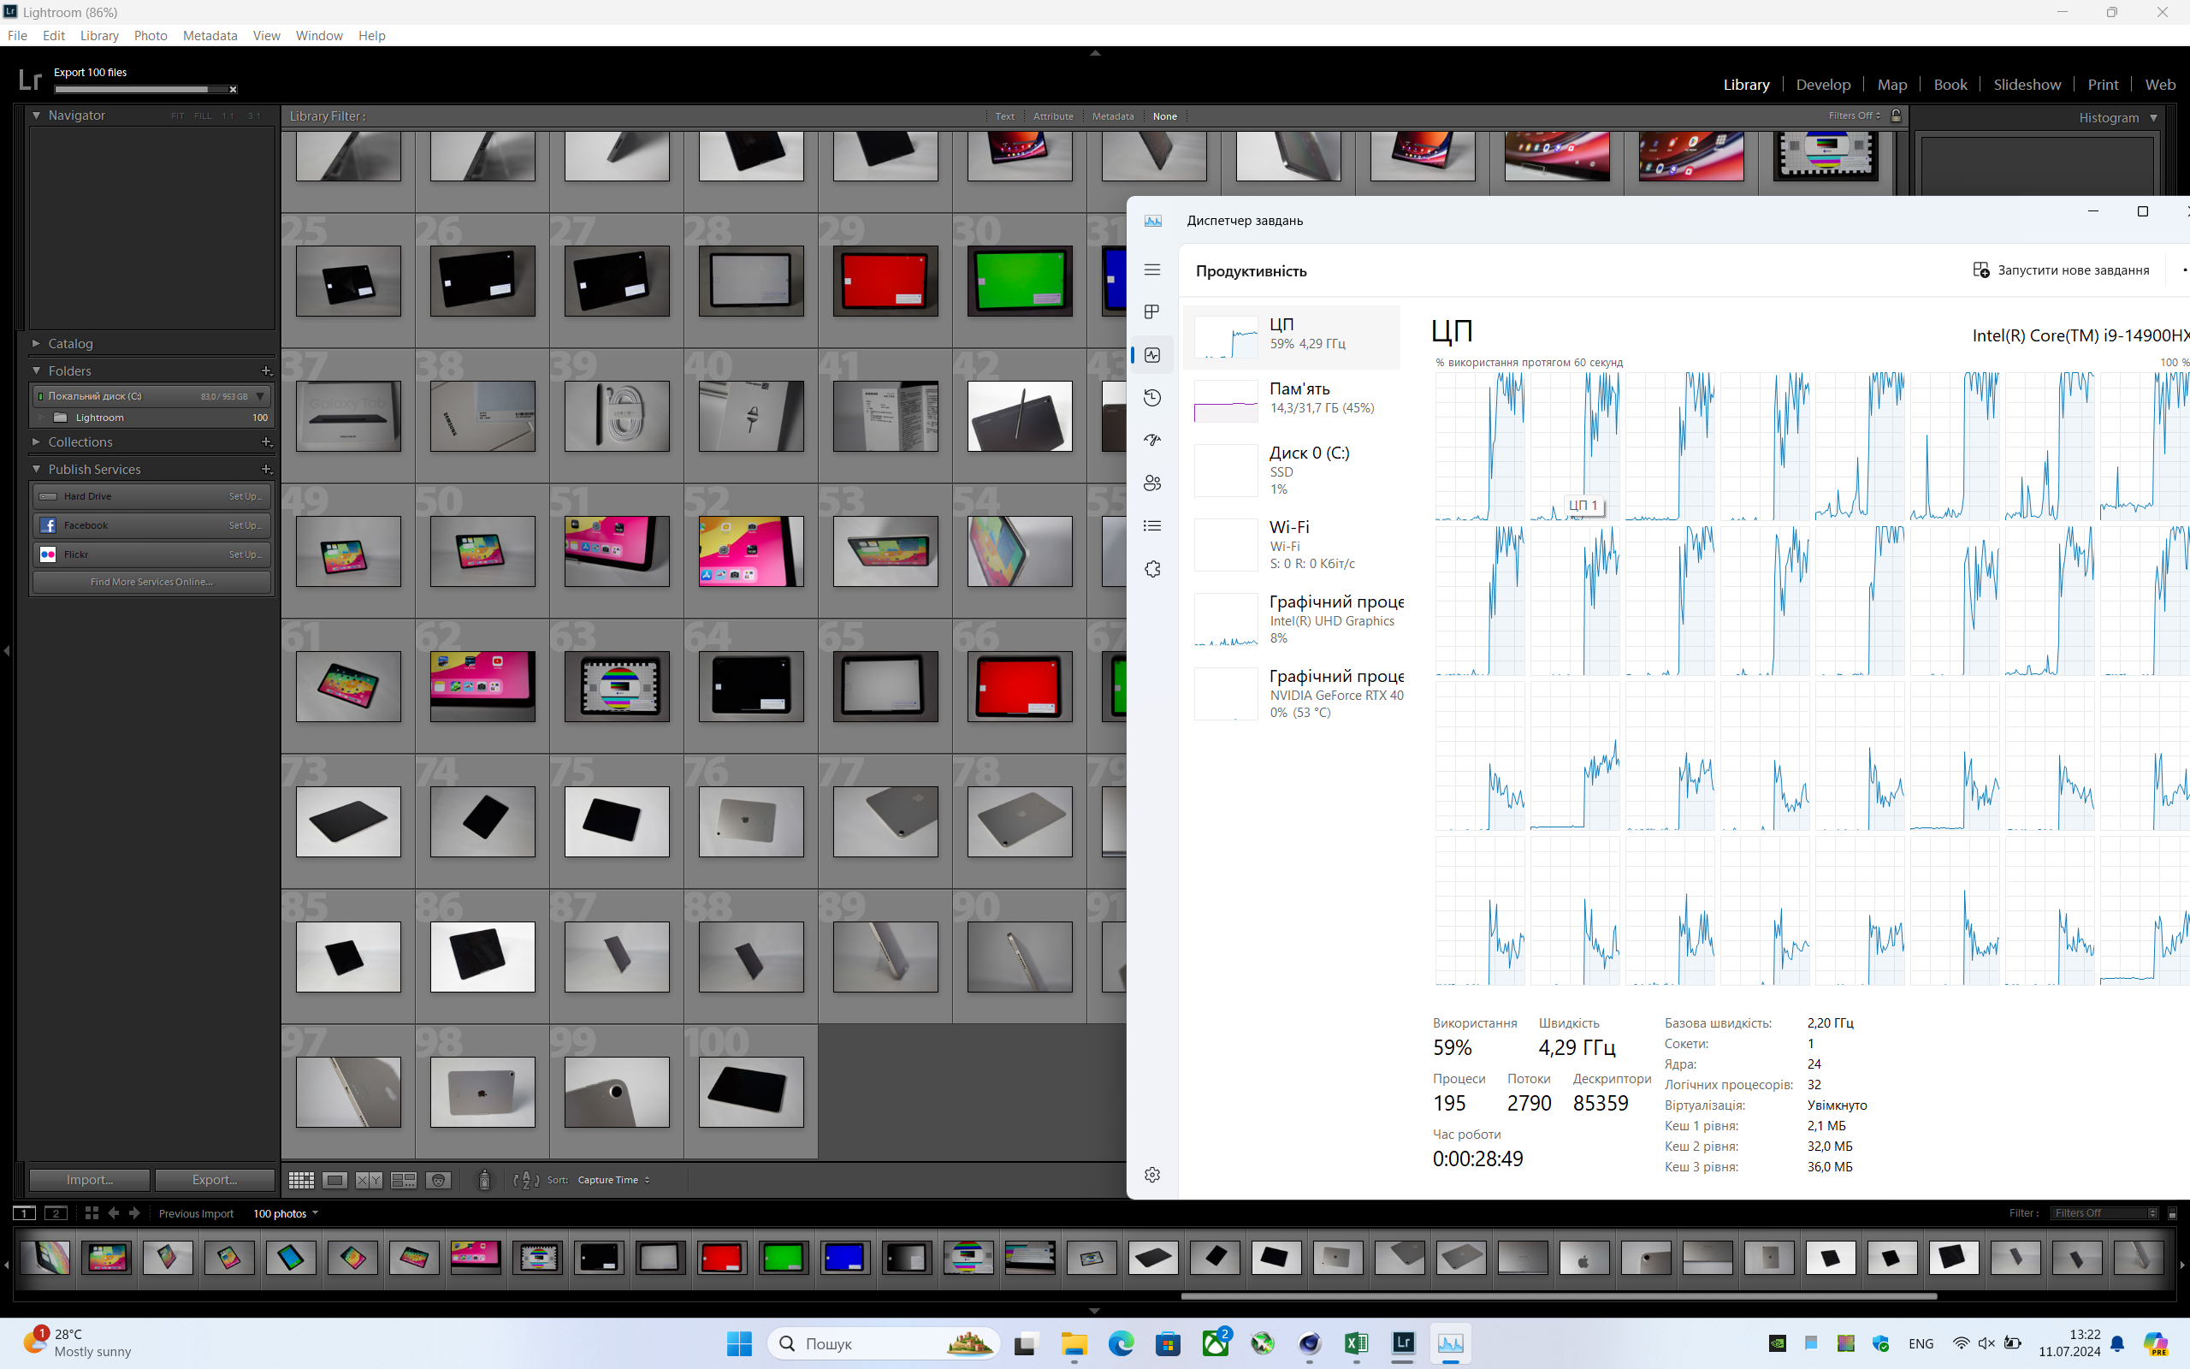
Task: Select the Attribute library filter
Action: tap(1053, 116)
